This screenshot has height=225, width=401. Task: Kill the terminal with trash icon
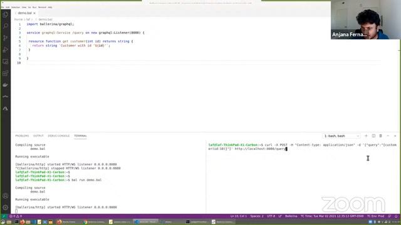point(380,136)
